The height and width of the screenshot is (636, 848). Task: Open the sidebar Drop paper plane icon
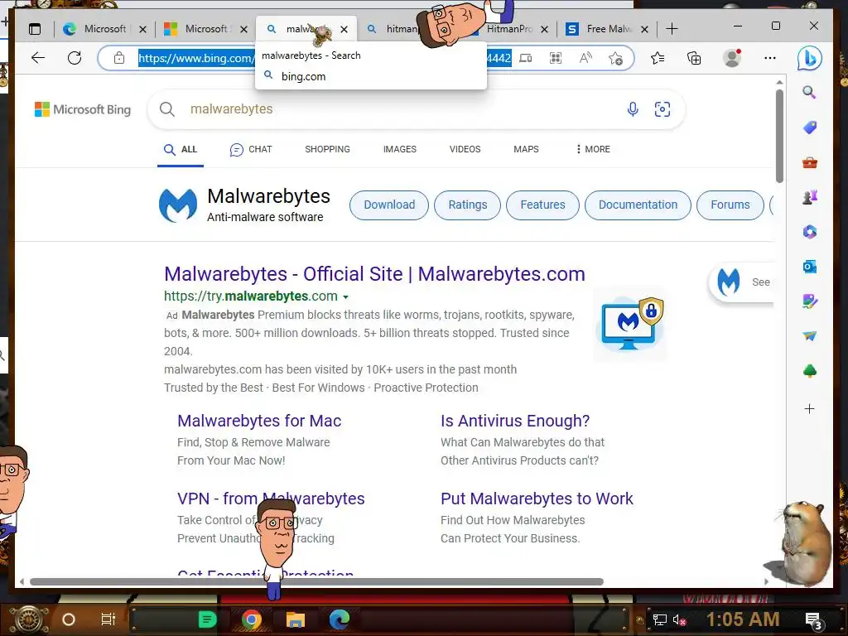pos(810,336)
